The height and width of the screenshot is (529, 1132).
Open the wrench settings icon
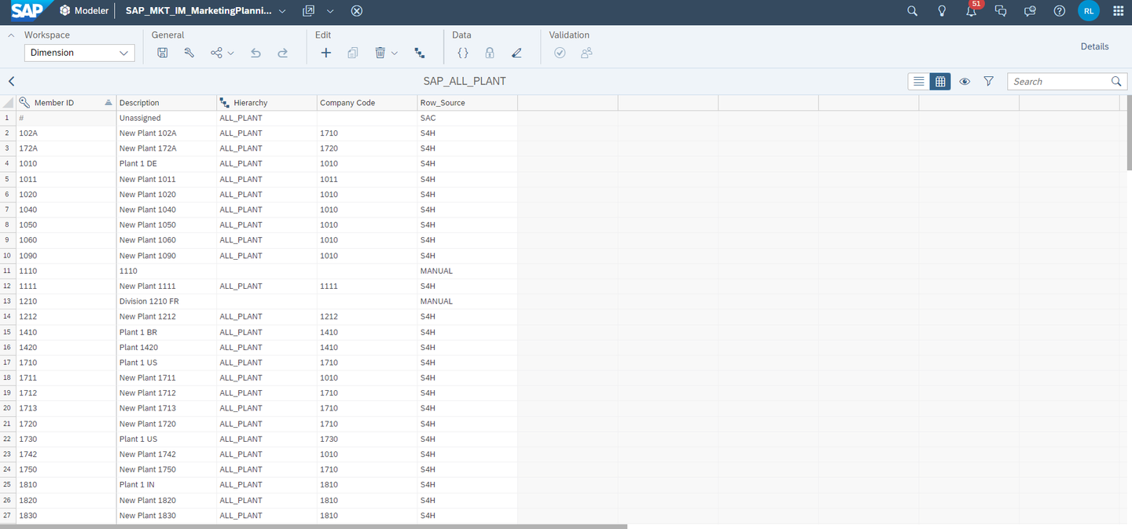click(189, 53)
